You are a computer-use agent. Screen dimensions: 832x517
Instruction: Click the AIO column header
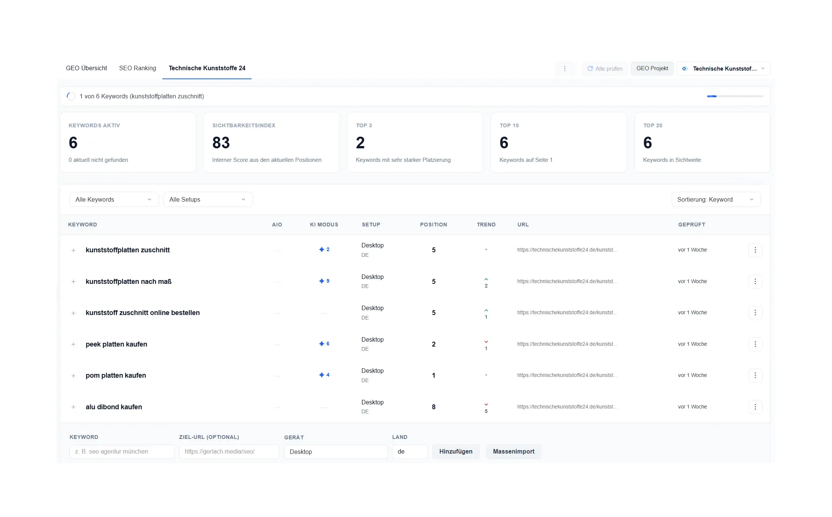(277, 225)
